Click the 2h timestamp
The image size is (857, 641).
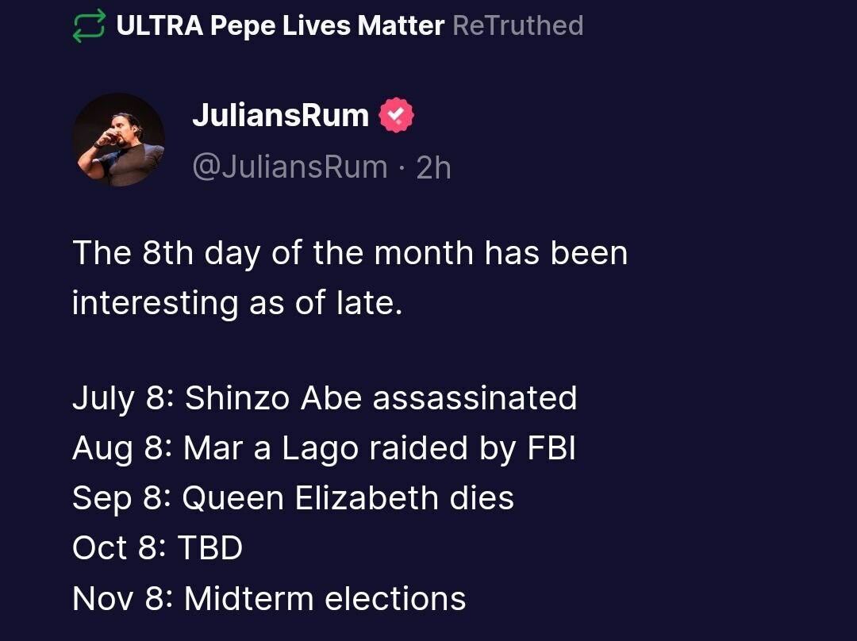(434, 167)
